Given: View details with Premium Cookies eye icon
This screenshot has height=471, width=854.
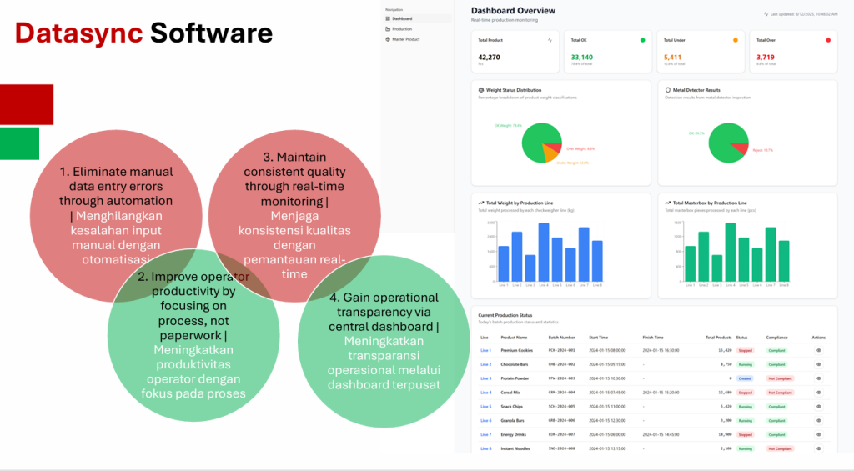Looking at the screenshot, I should pyautogui.click(x=818, y=351).
